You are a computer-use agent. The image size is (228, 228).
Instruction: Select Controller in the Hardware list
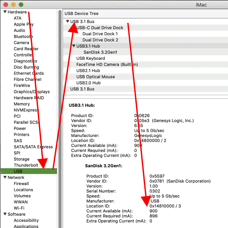point(23,55)
